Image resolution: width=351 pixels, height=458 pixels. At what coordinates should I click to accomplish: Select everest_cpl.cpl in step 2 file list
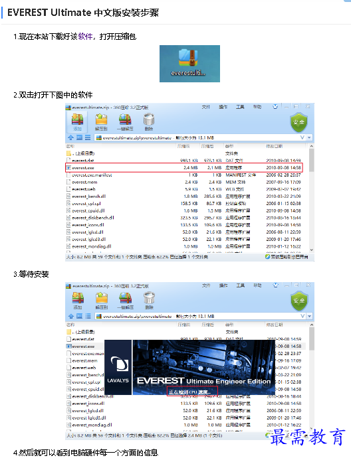pos(187,203)
